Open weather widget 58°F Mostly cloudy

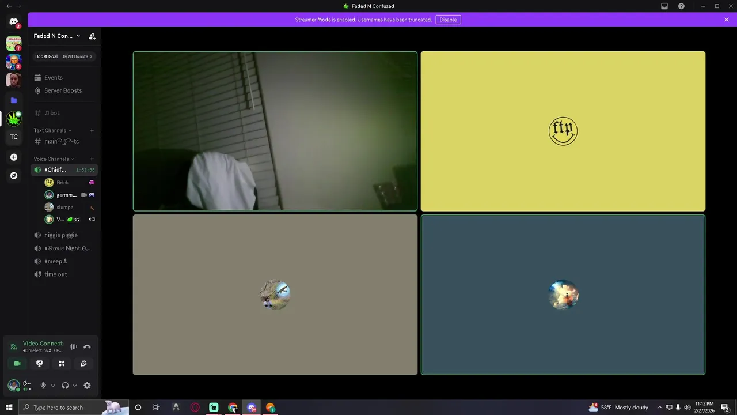(618, 408)
